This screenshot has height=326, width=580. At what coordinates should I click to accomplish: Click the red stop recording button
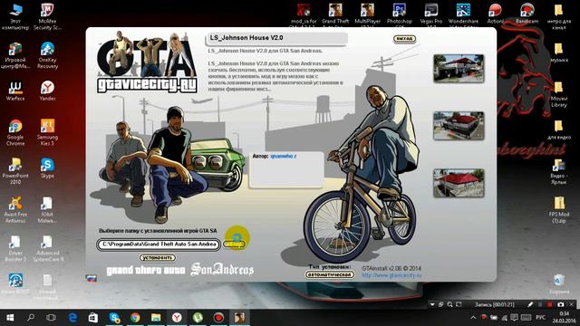pyautogui.click(x=550, y=304)
